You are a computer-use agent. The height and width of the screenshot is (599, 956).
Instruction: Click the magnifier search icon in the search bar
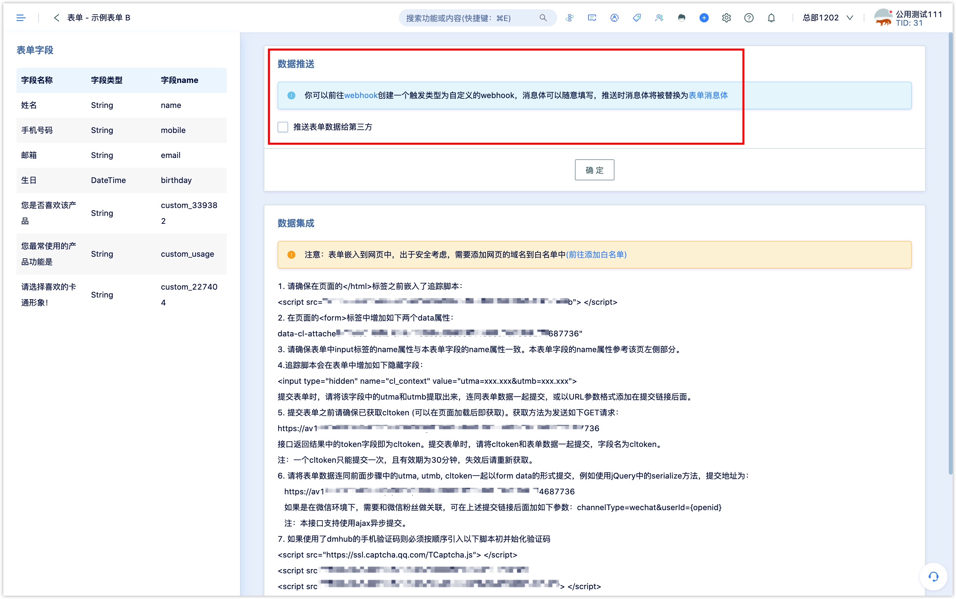pos(543,18)
